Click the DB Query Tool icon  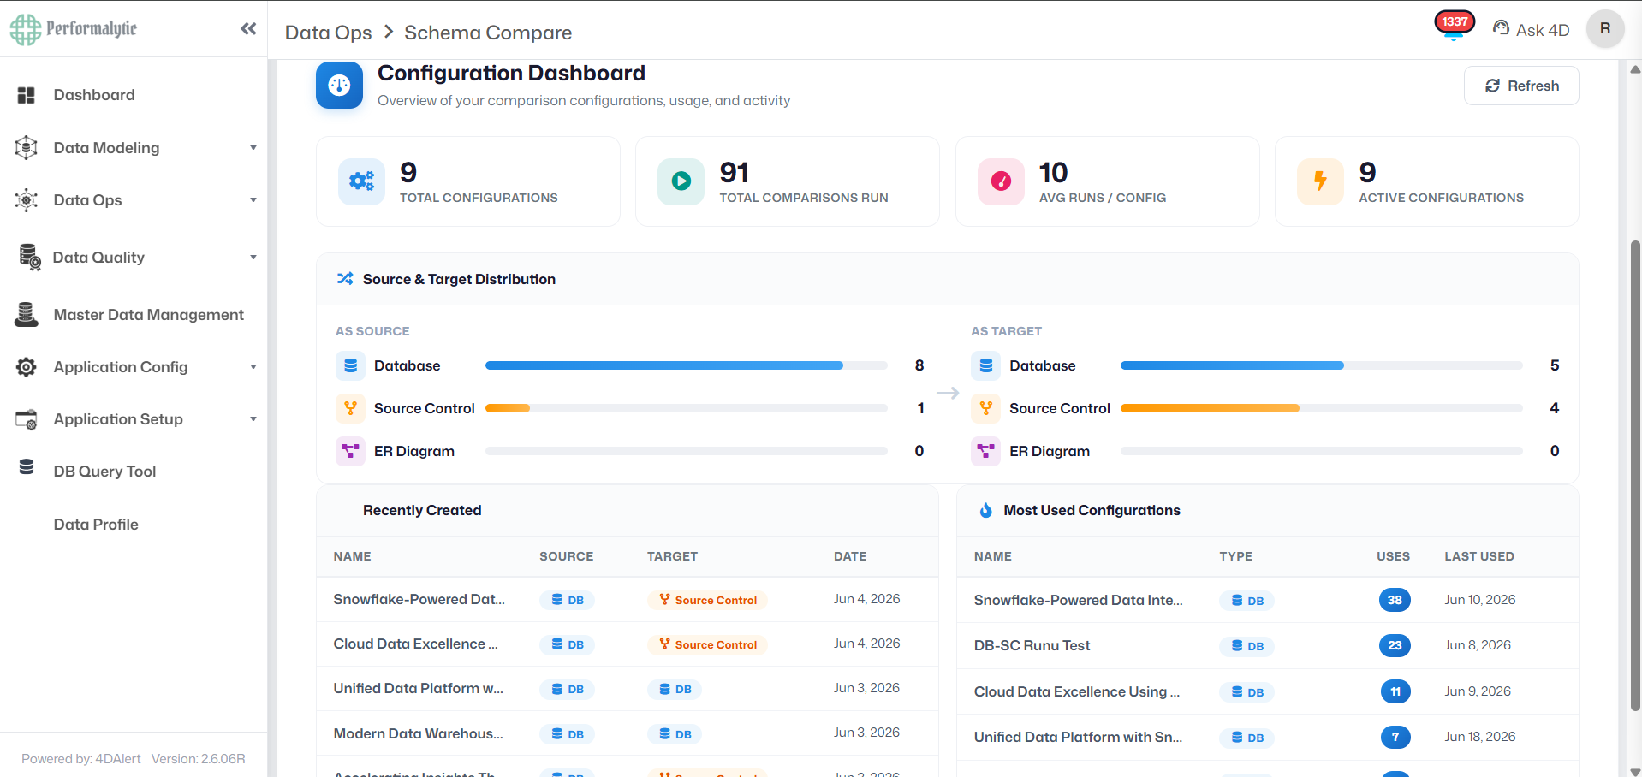tap(27, 466)
